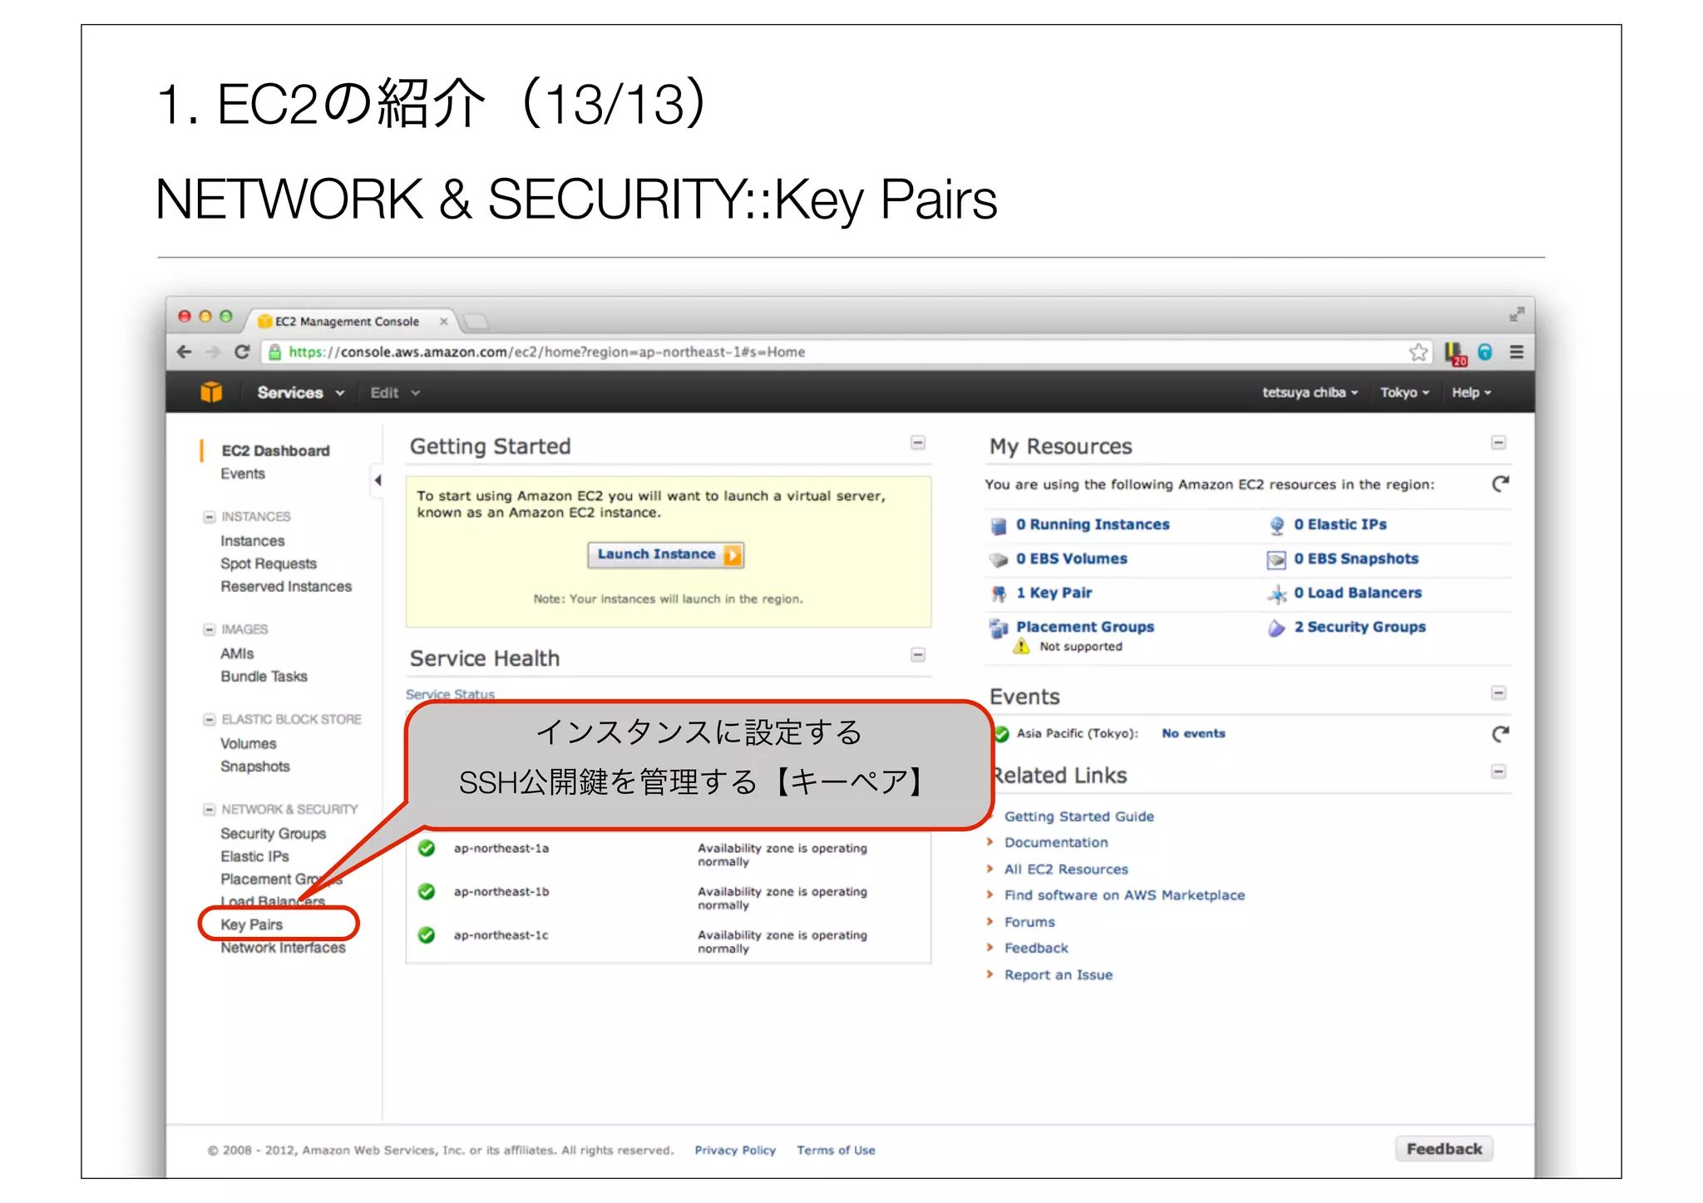Screen dimensions: 1703x1203
Task: Open Spot Requests in the sidebar
Action: [269, 564]
